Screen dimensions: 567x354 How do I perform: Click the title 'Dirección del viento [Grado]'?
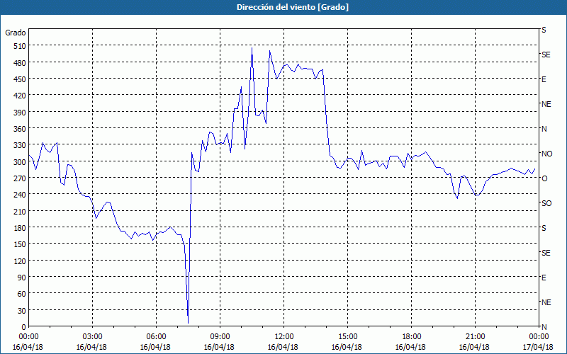(293, 7)
